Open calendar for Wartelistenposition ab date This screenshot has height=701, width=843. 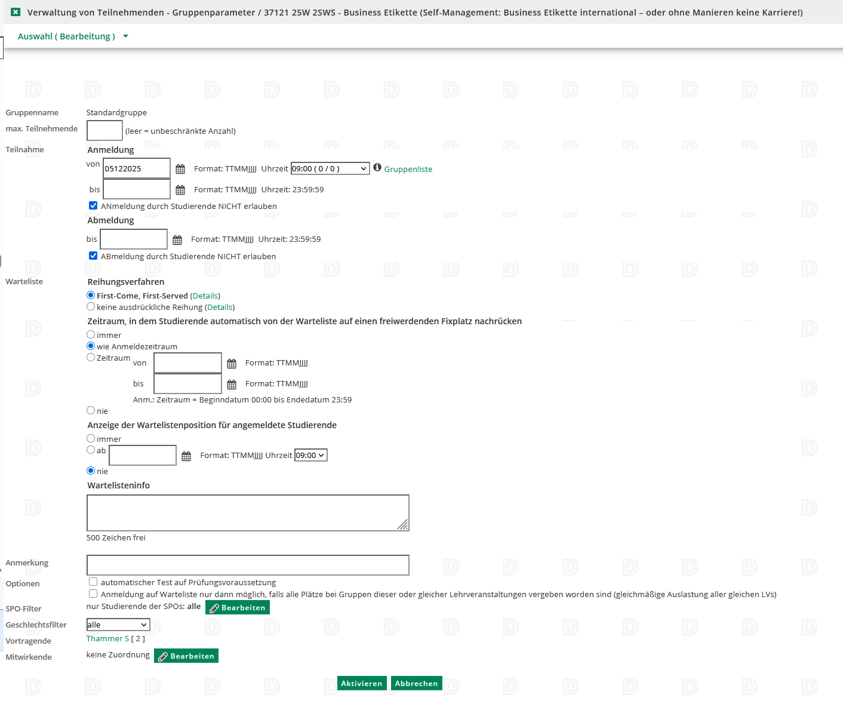pyautogui.click(x=186, y=456)
